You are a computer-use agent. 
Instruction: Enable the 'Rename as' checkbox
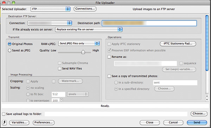[x=109, y=57]
